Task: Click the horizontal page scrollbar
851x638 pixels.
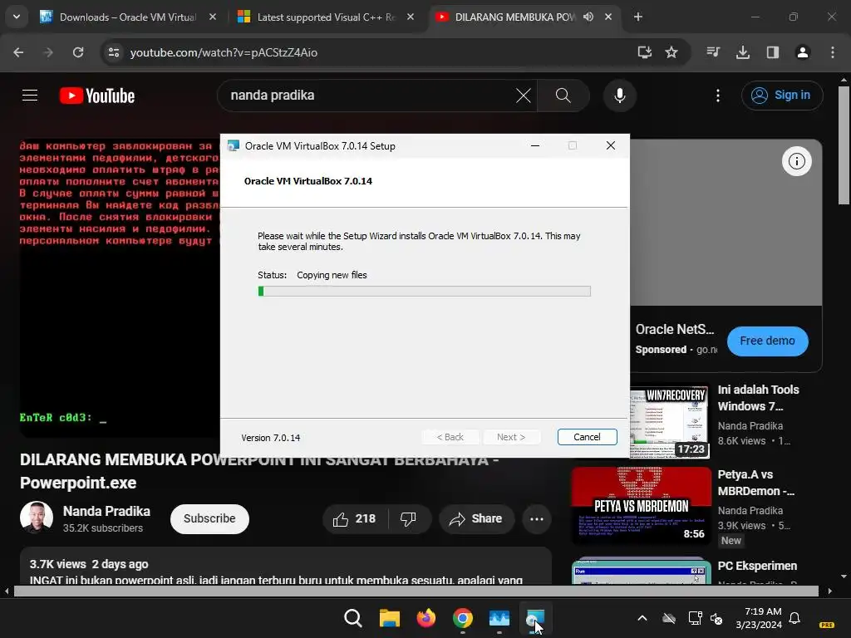Action: tap(416, 591)
